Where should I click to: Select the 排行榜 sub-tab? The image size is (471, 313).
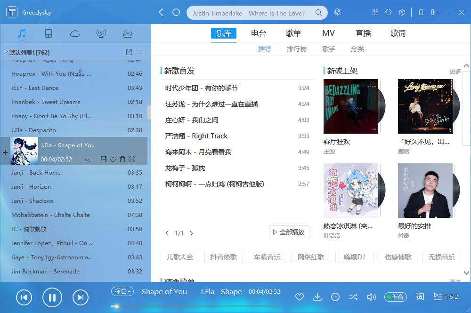(297, 49)
